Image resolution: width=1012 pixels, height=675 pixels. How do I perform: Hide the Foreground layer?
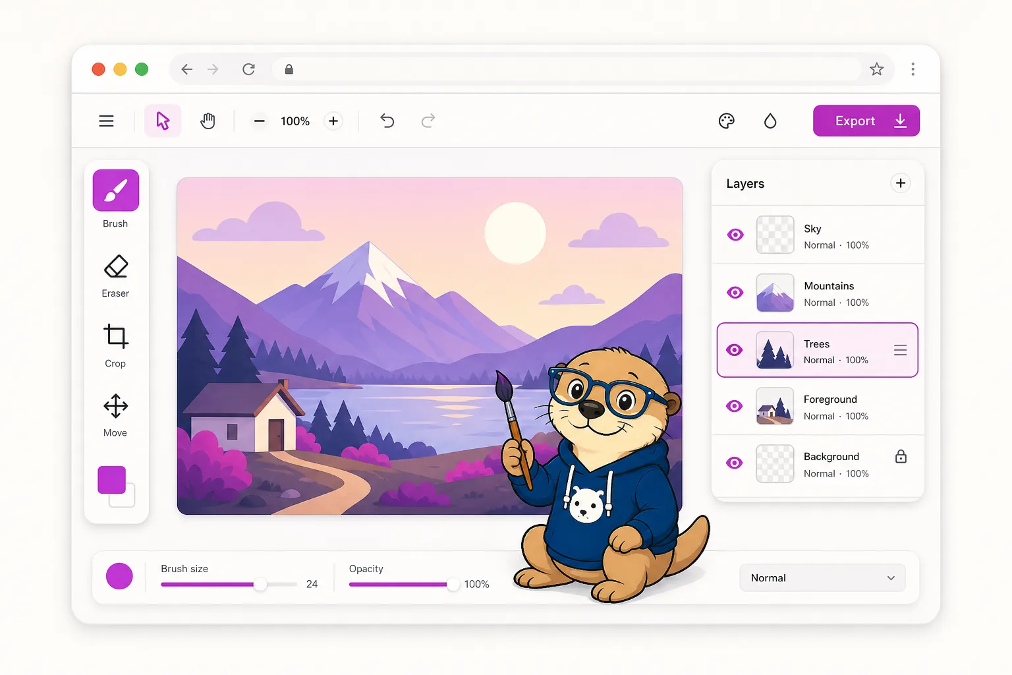click(735, 406)
